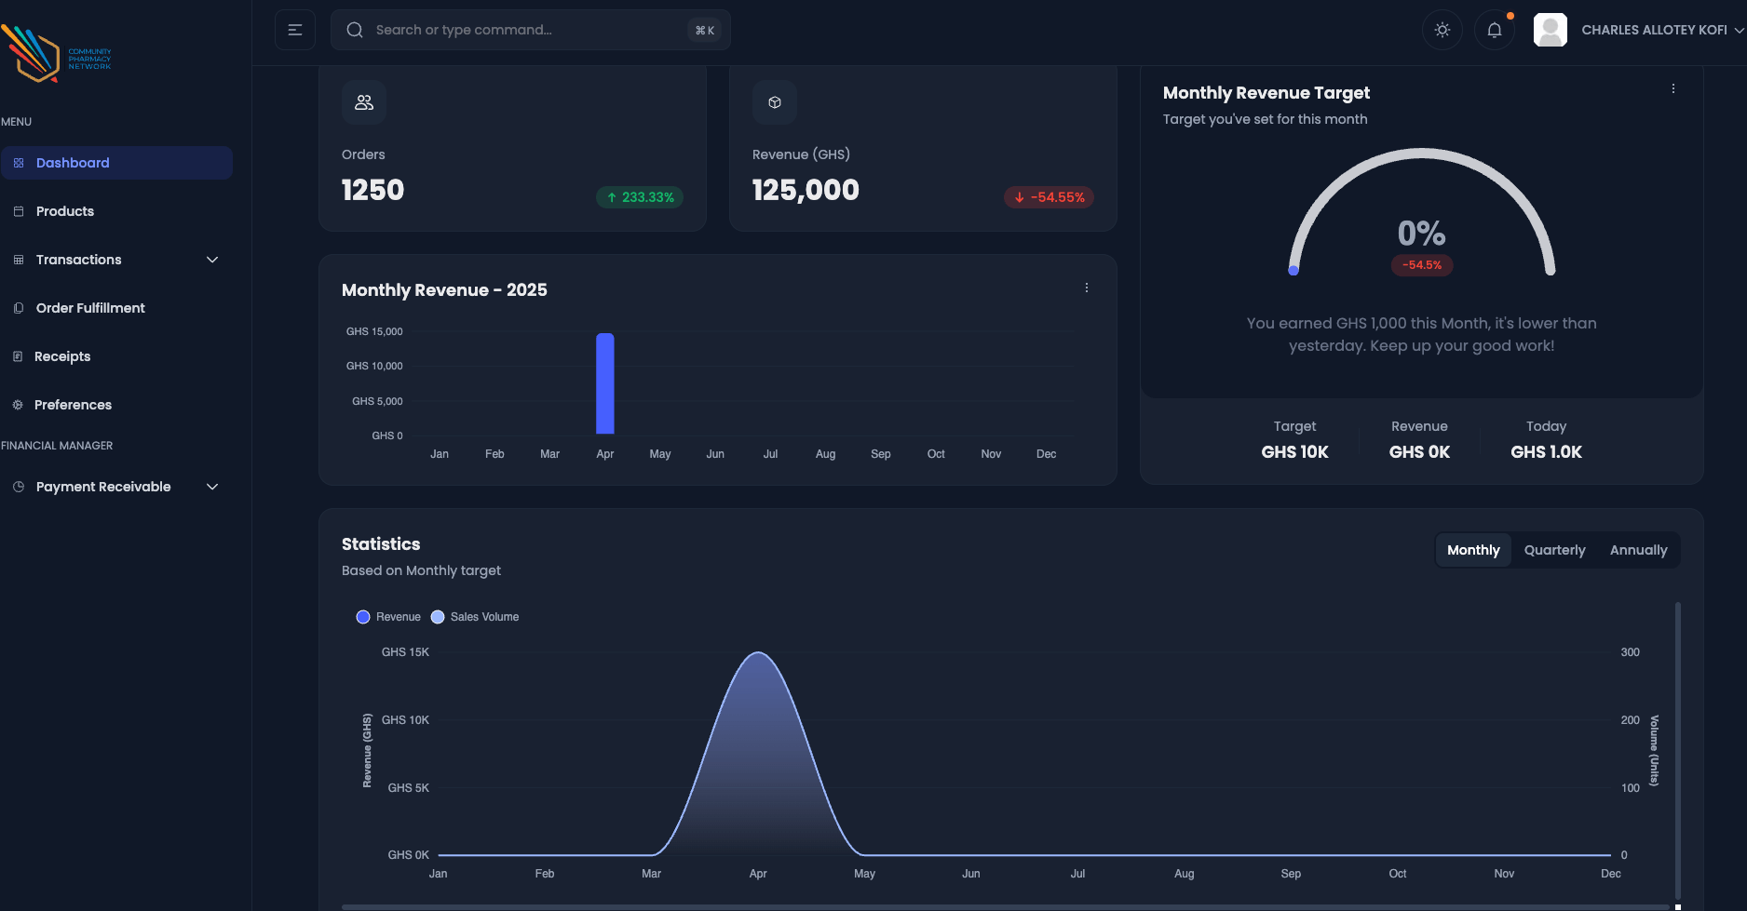The width and height of the screenshot is (1747, 911).
Task: Click the April bar in Monthly Revenue chart
Action: (x=605, y=383)
